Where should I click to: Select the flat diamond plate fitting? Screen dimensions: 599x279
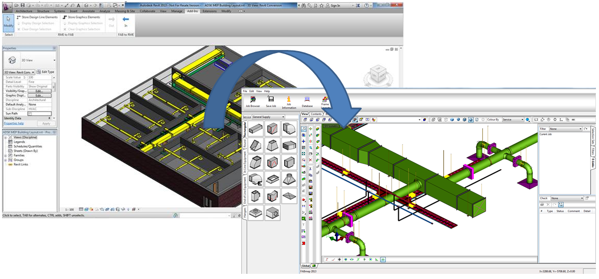(289, 195)
